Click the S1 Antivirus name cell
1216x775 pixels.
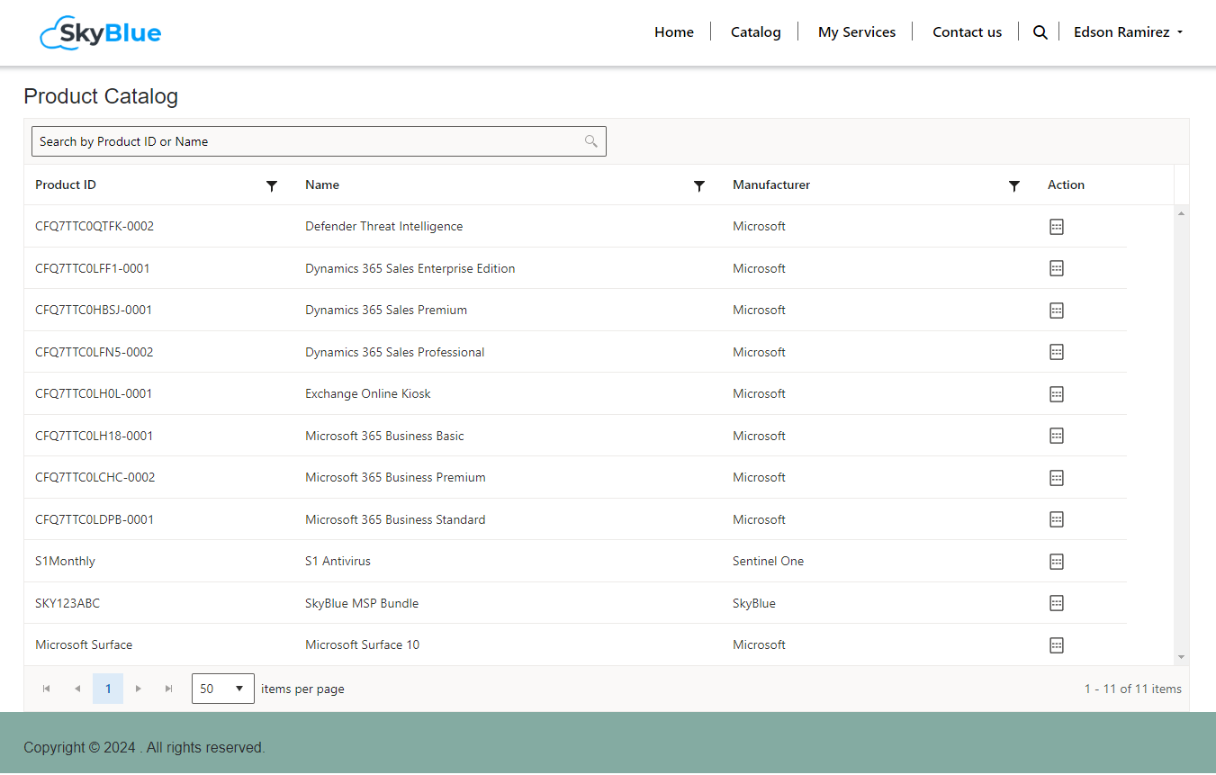click(x=338, y=562)
